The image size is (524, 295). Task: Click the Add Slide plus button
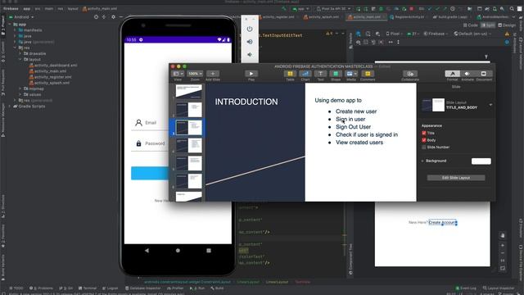pos(213,74)
